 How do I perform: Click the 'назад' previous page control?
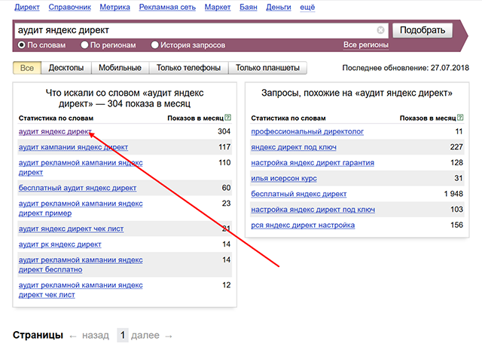coord(96,335)
